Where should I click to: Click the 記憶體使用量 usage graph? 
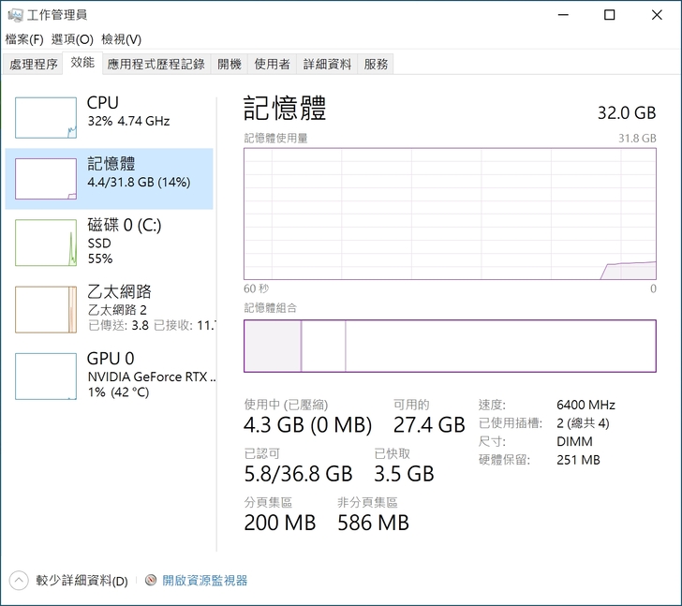(x=450, y=213)
